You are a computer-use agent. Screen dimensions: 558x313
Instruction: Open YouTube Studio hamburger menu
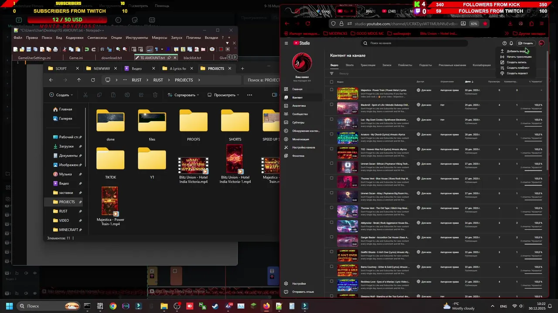pos(286,43)
